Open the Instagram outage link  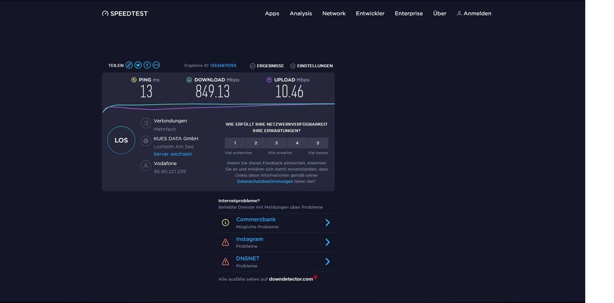(250, 239)
